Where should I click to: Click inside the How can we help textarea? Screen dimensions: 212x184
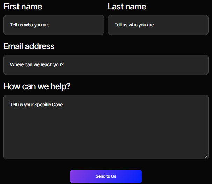106,127
